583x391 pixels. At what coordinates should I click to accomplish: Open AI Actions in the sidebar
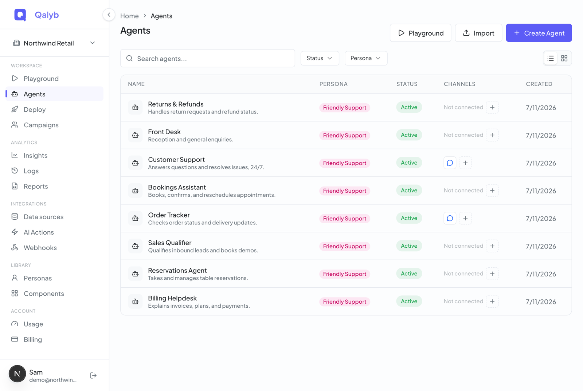pyautogui.click(x=55, y=232)
